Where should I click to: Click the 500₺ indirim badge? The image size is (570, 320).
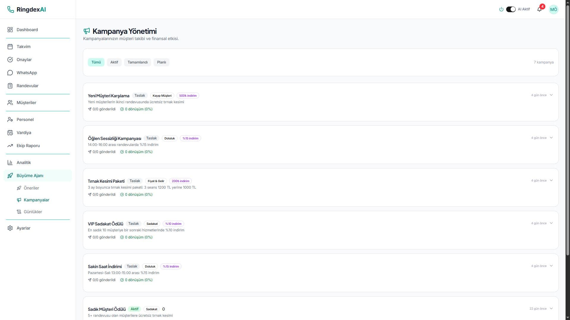click(188, 95)
